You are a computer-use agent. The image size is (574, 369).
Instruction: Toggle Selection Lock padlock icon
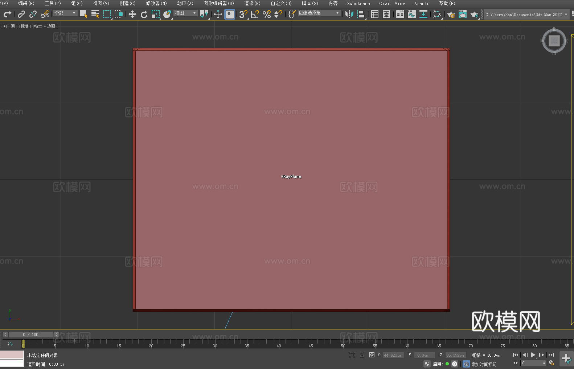(x=362, y=355)
